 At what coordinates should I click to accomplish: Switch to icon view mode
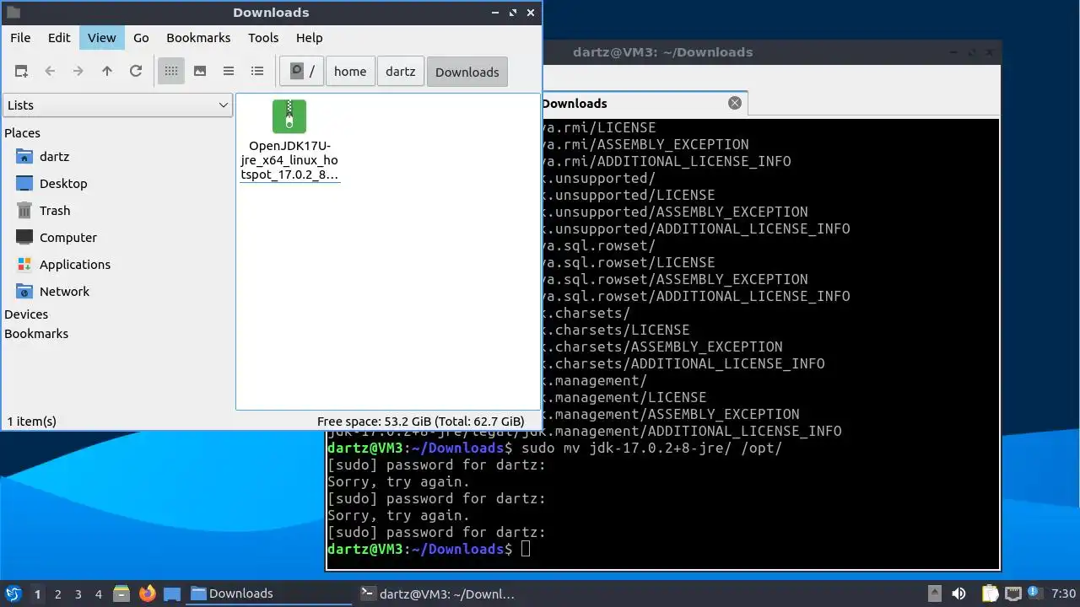coord(171,72)
